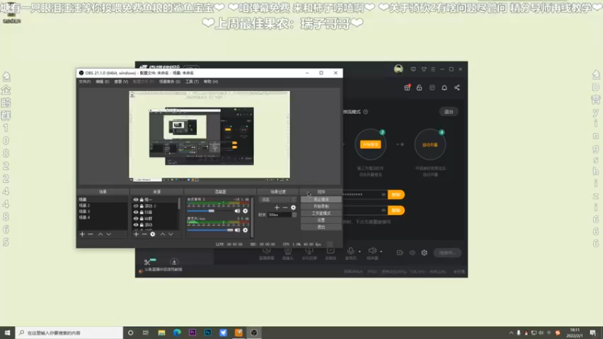
Task: Add a new source in Sources panel
Action: tap(136, 234)
